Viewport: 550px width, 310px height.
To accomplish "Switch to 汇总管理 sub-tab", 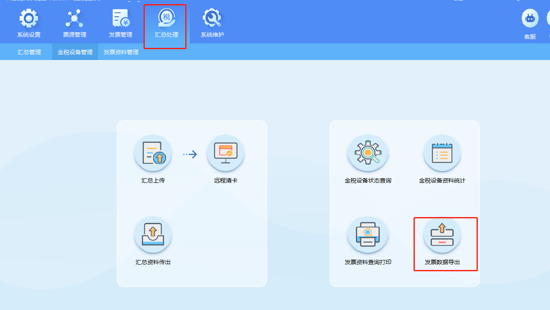I will [29, 52].
